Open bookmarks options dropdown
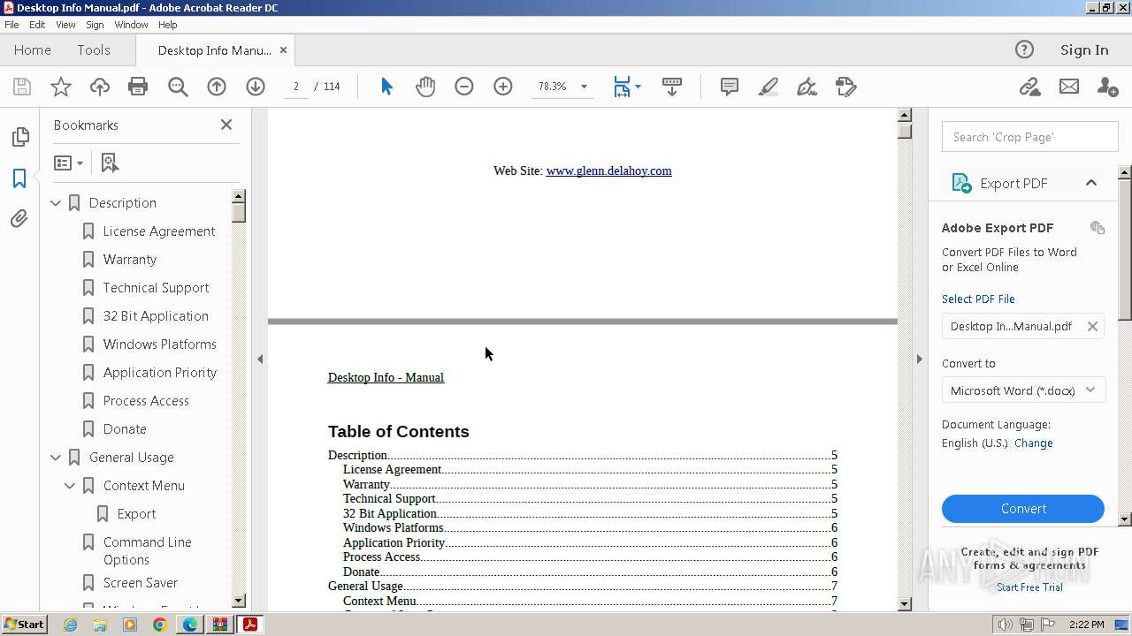Image resolution: width=1132 pixels, height=636 pixels. pos(68,163)
